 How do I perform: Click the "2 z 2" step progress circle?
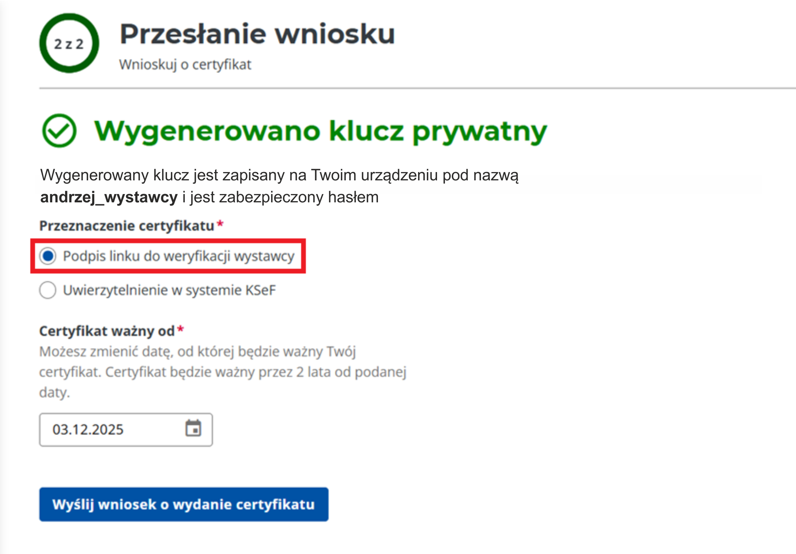coord(69,44)
